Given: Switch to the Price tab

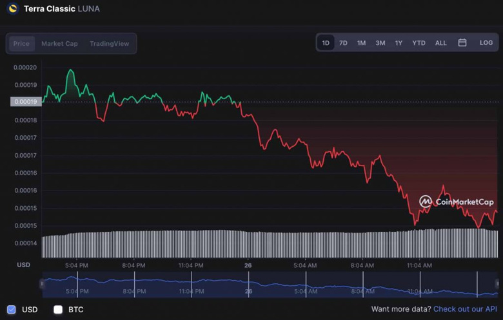Looking at the screenshot, I should 22,44.
